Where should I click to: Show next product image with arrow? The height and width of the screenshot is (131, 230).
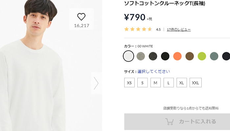[x=96, y=83]
